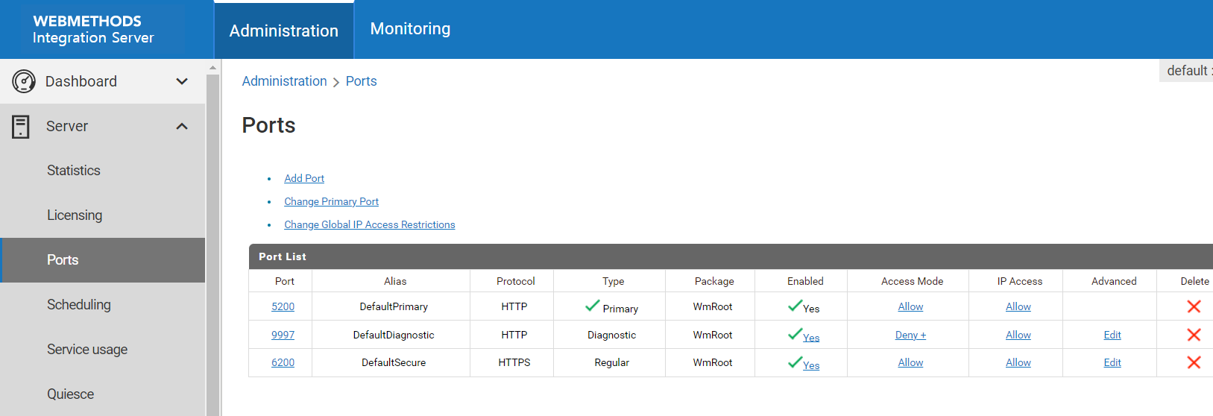Click the WEBMETHODS Integration Server logo
The height and width of the screenshot is (416, 1213).
pos(93,29)
